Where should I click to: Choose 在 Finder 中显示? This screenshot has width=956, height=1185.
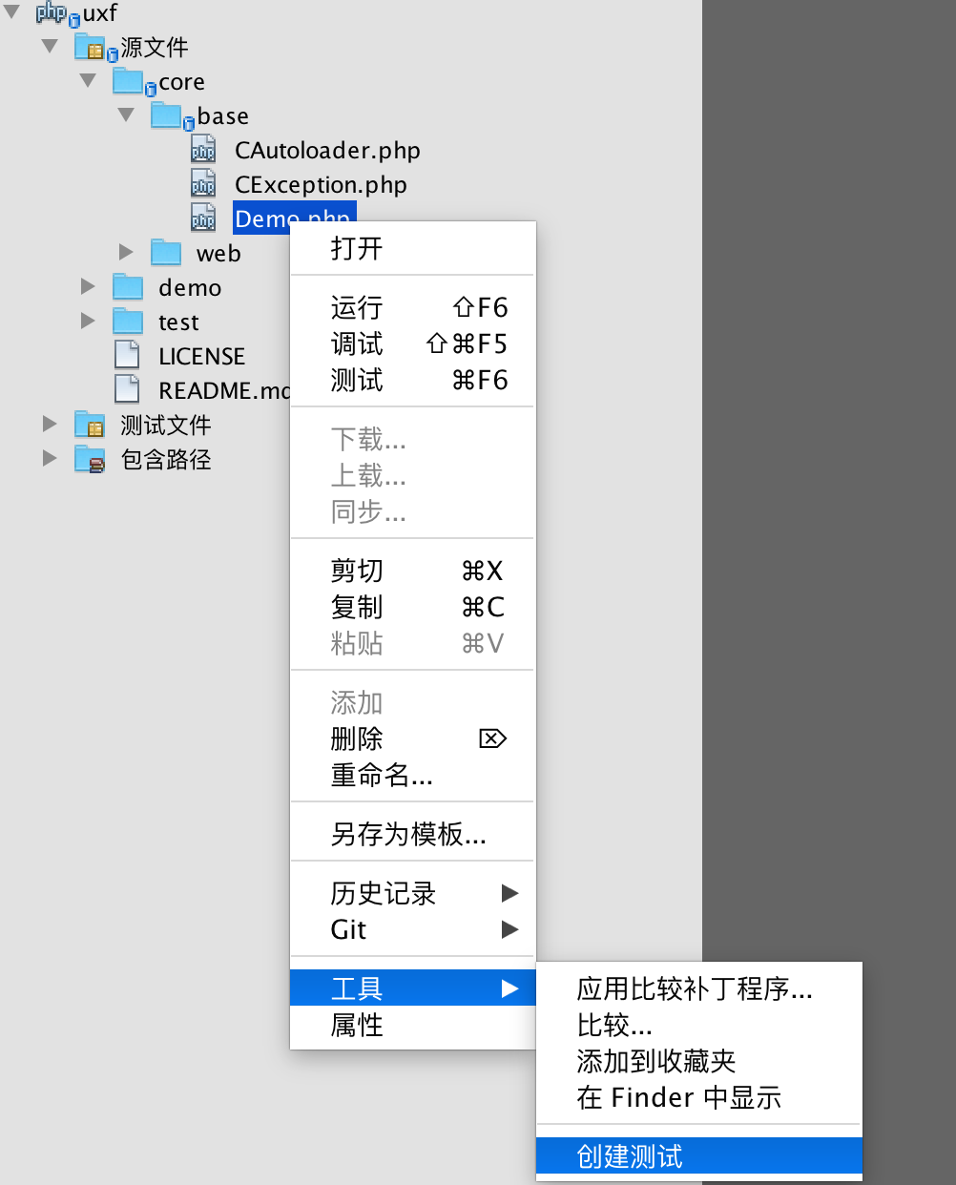(699, 1097)
